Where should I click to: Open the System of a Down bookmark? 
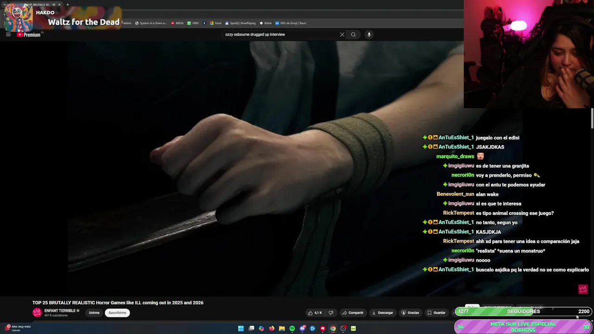(x=151, y=23)
